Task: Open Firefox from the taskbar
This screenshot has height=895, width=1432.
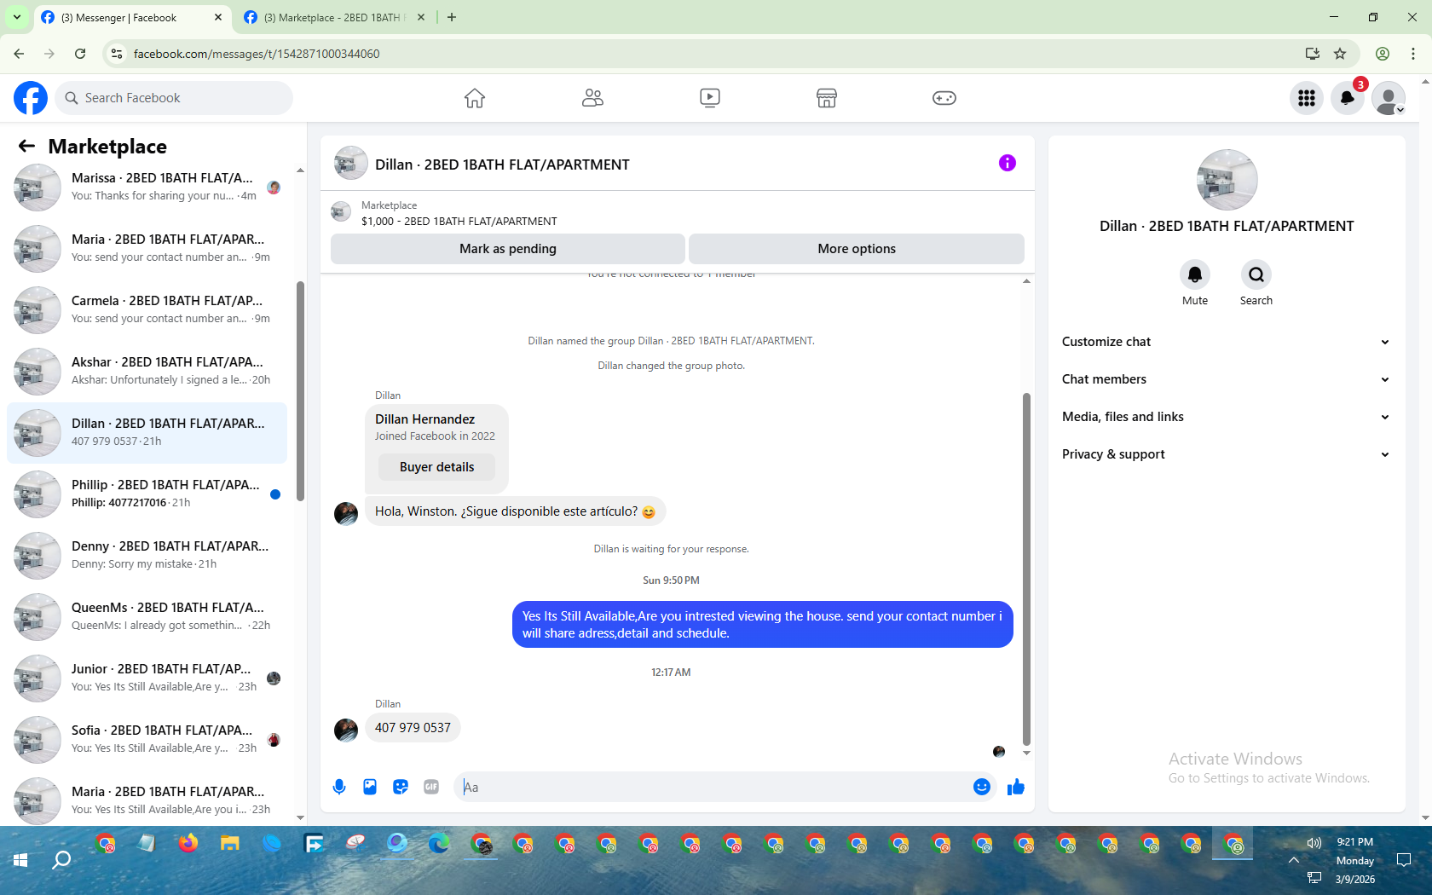Action: [x=188, y=844]
